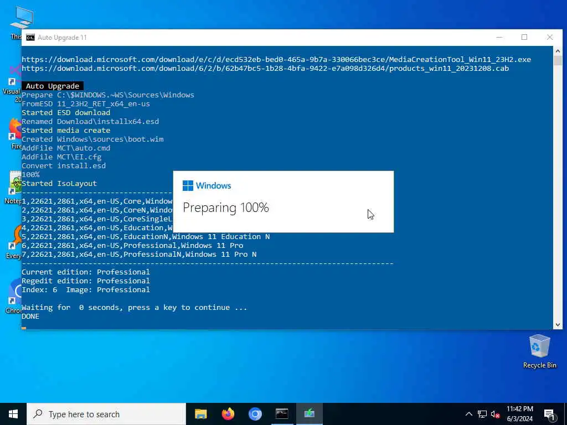Image resolution: width=567 pixels, height=425 pixels.
Task: Click the Auto Upgrade 11 title text
Action: (x=62, y=38)
